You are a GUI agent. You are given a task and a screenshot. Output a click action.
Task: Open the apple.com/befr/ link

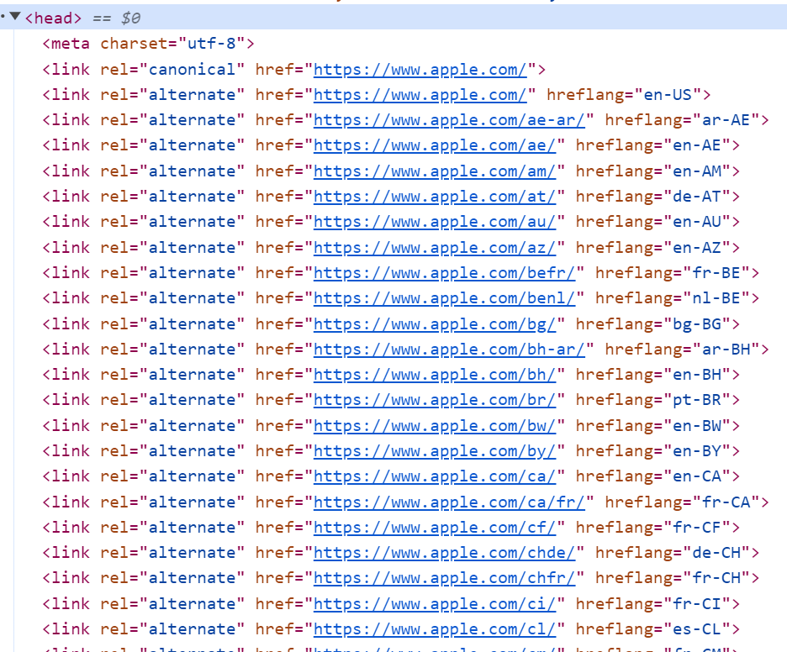click(444, 273)
